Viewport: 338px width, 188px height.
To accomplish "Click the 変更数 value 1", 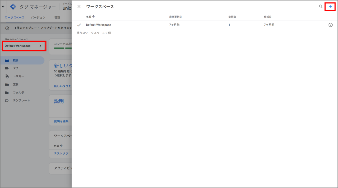I will coord(229,25).
